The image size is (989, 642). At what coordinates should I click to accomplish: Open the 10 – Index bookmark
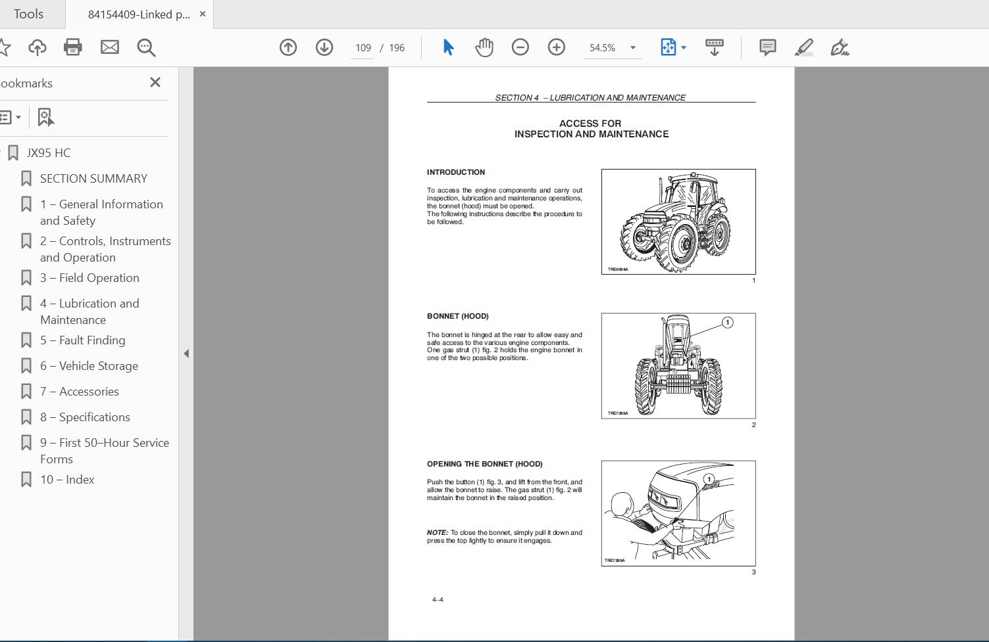(x=67, y=480)
